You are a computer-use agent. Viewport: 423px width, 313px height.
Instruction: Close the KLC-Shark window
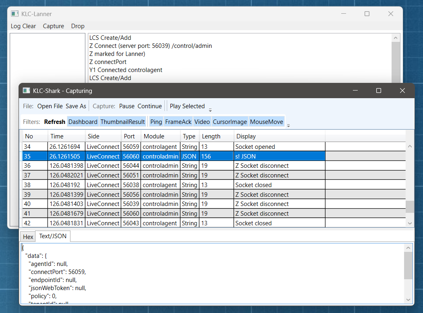point(402,91)
